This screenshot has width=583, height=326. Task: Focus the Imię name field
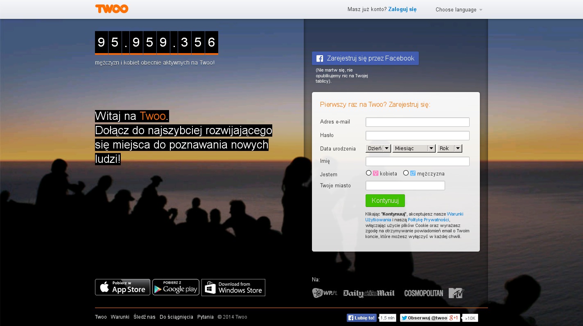click(x=418, y=162)
